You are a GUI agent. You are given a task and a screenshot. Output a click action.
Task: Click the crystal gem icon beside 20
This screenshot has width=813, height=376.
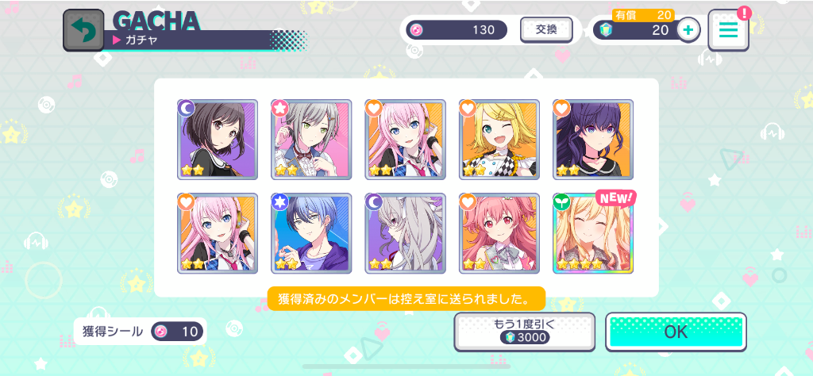(x=606, y=30)
